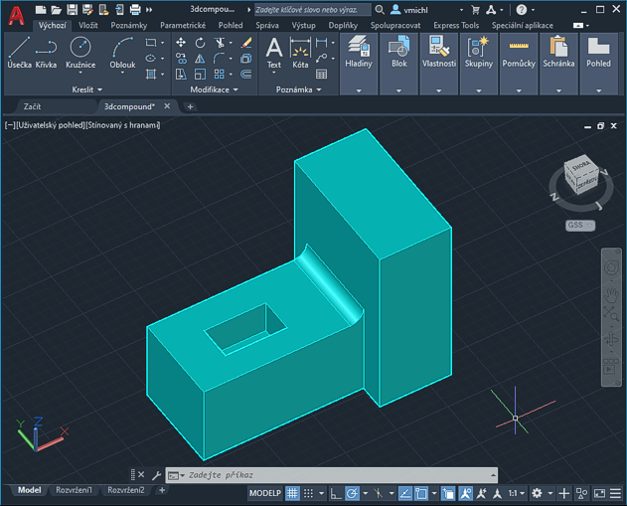Image resolution: width=627 pixels, height=506 pixels.
Task: Open the Hladiny layers panel
Action: [x=358, y=52]
